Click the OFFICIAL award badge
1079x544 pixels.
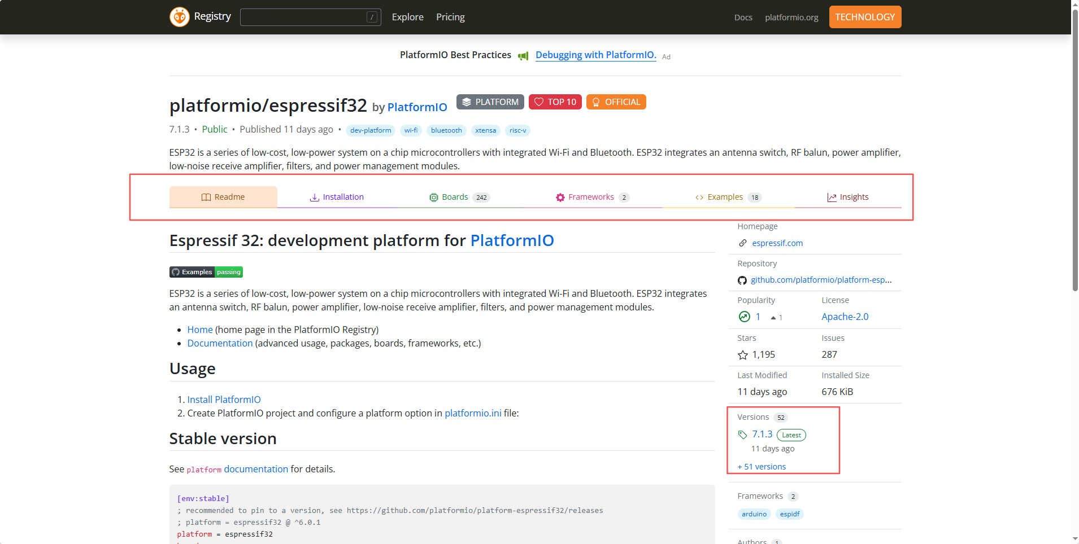[x=616, y=102]
